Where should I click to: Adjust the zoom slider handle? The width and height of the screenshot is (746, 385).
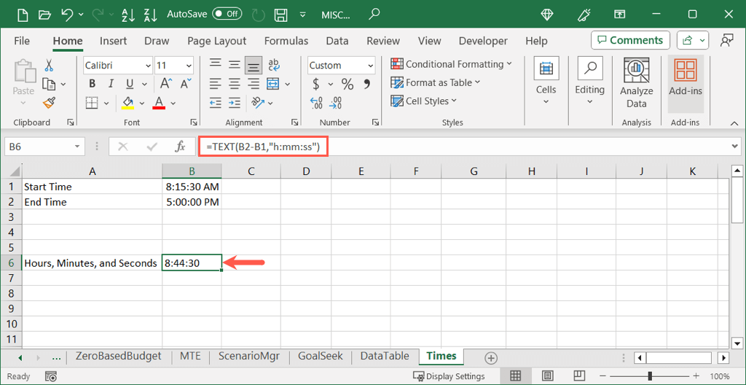point(650,376)
